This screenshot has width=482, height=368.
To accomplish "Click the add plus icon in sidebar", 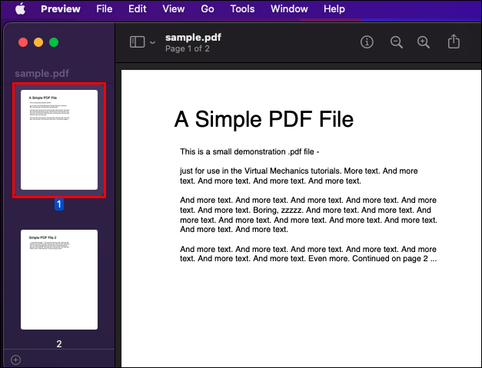I will coord(15,360).
